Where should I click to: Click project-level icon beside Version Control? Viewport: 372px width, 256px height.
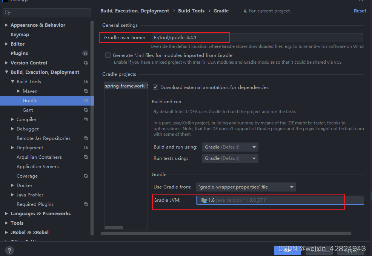coord(86,63)
